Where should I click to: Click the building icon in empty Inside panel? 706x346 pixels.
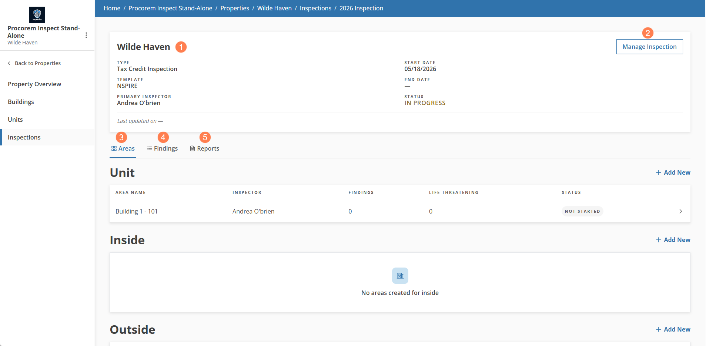tap(400, 276)
